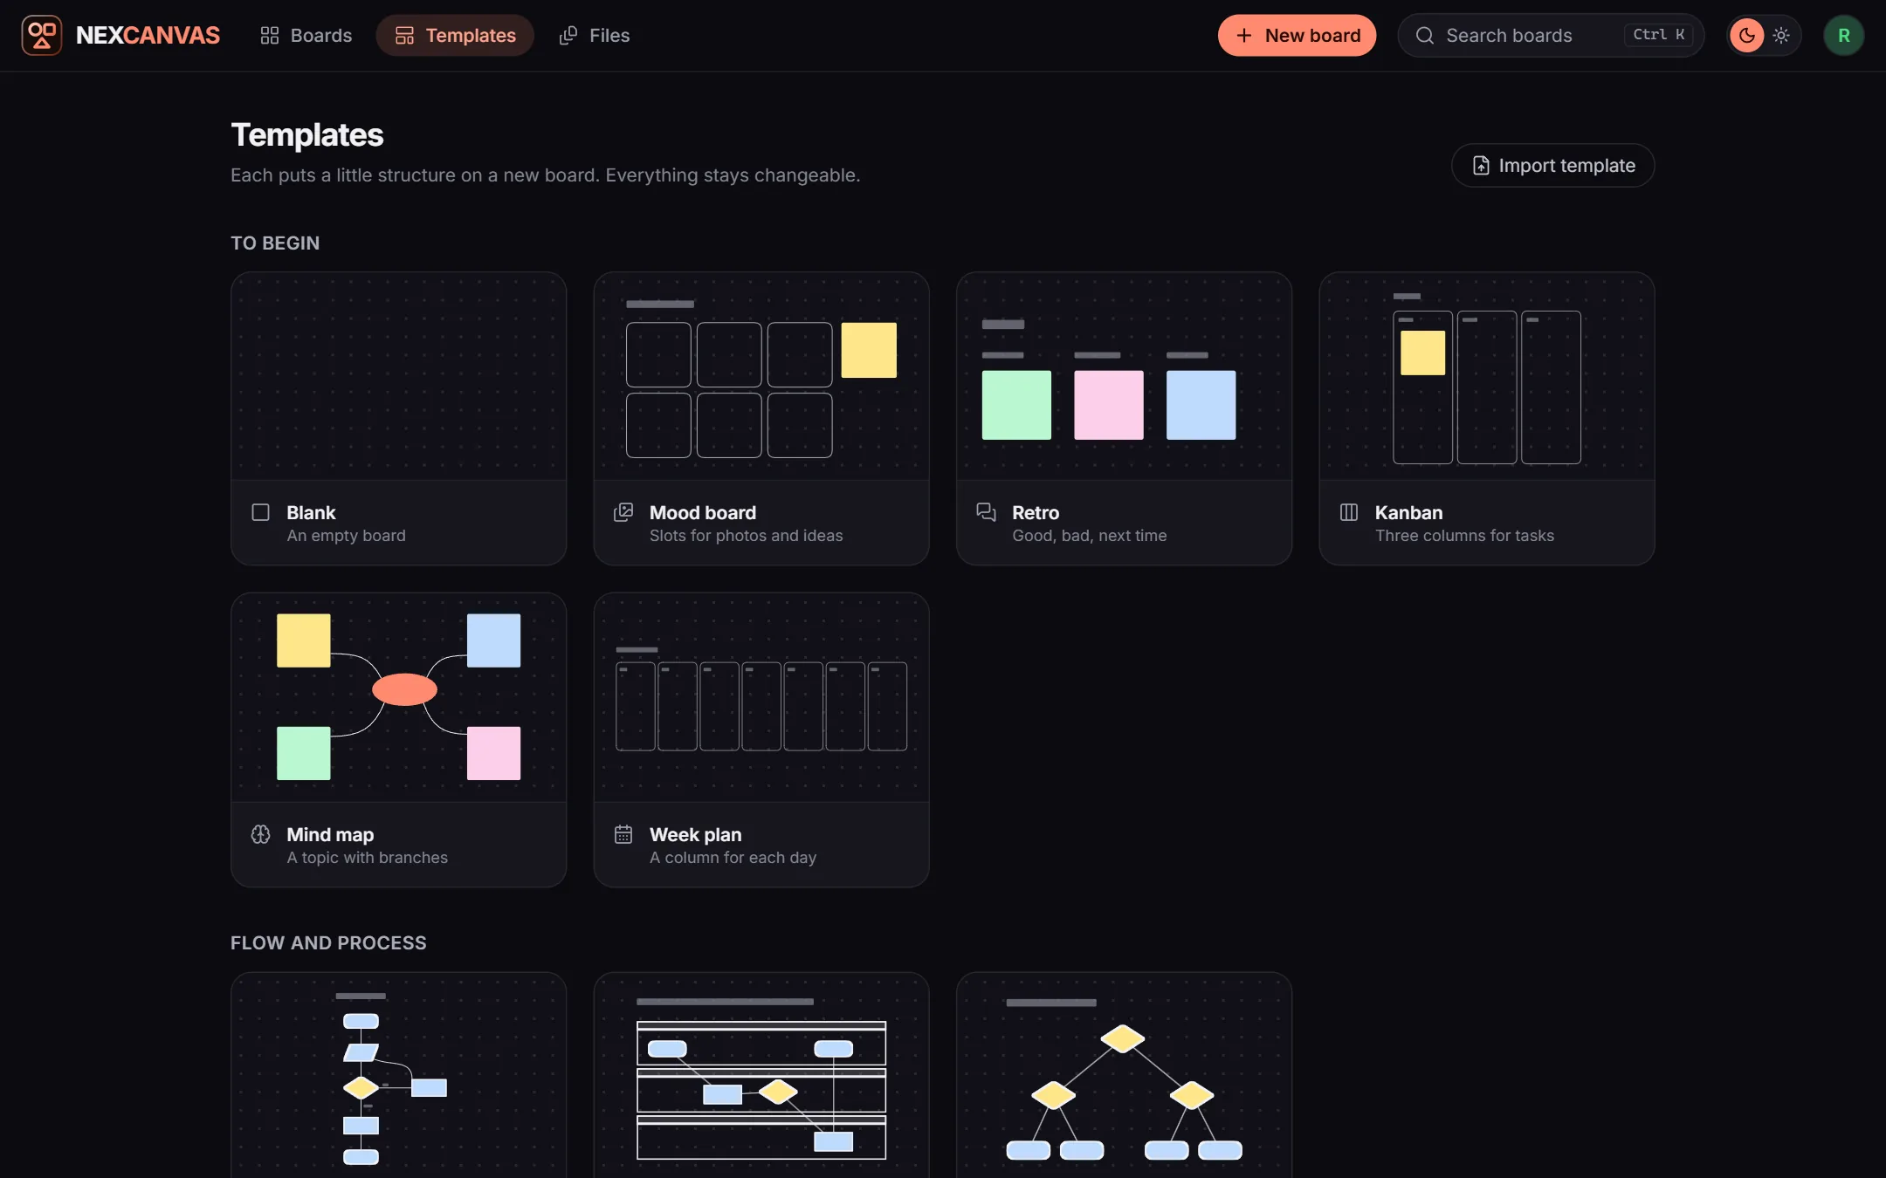This screenshot has width=1886, height=1178.
Task: Click the Kanban columns icon
Action: click(1349, 512)
